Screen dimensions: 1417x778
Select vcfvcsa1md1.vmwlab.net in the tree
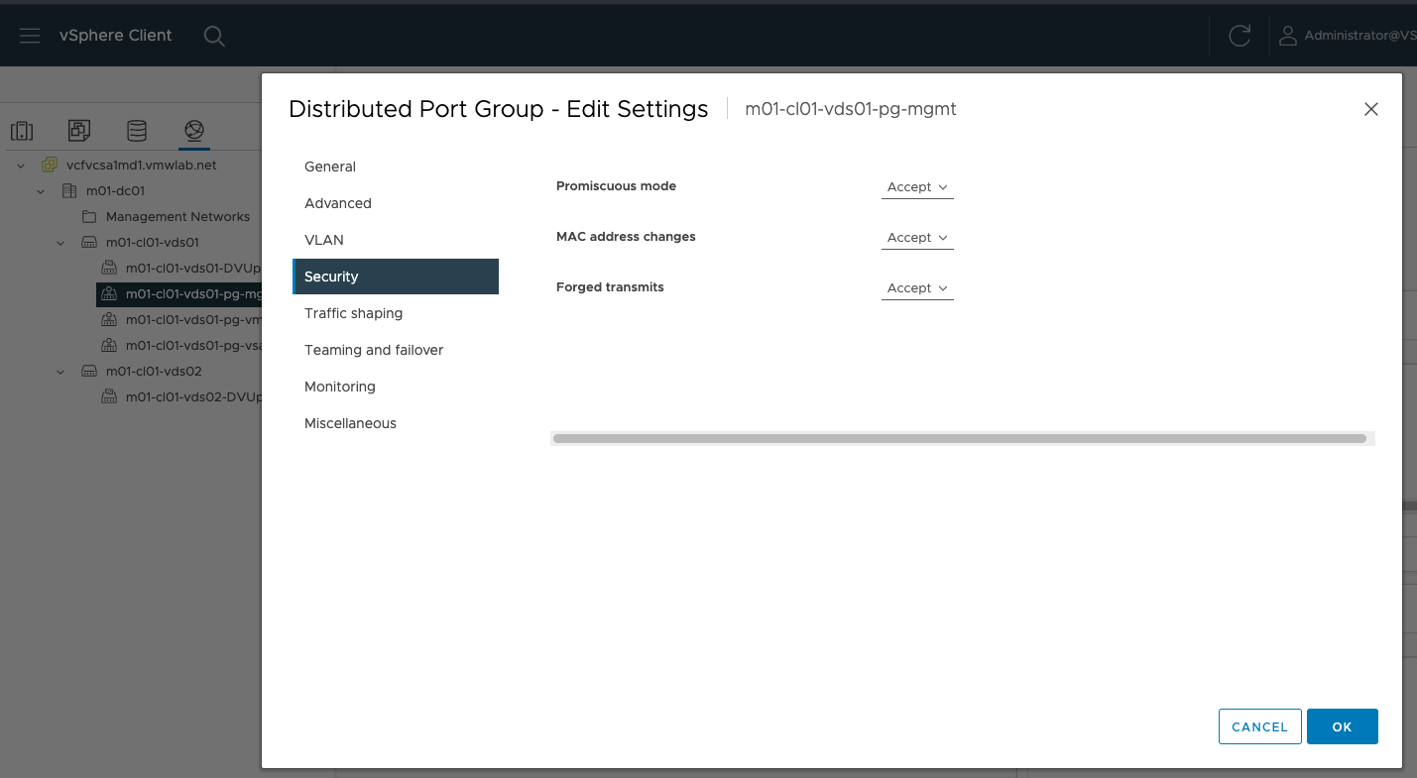tap(141, 166)
